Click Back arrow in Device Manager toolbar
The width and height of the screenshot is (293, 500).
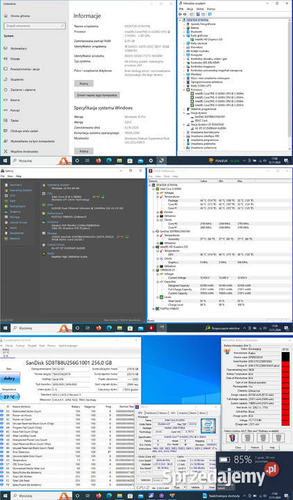pyautogui.click(x=181, y=15)
